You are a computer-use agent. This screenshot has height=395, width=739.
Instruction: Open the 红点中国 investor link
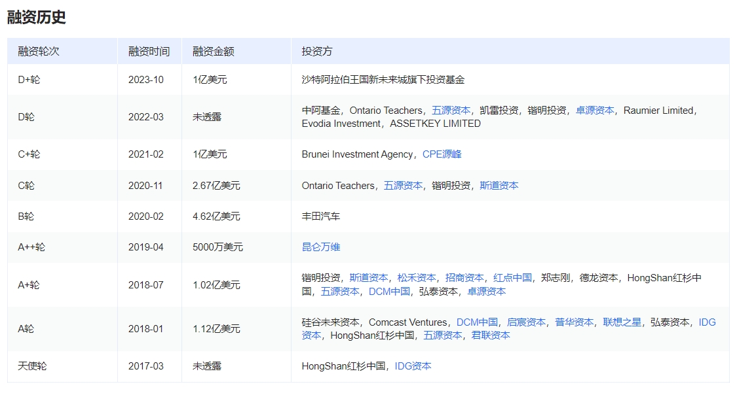(513, 278)
